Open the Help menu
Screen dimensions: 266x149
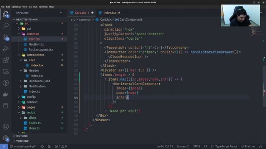[x=52, y=7]
